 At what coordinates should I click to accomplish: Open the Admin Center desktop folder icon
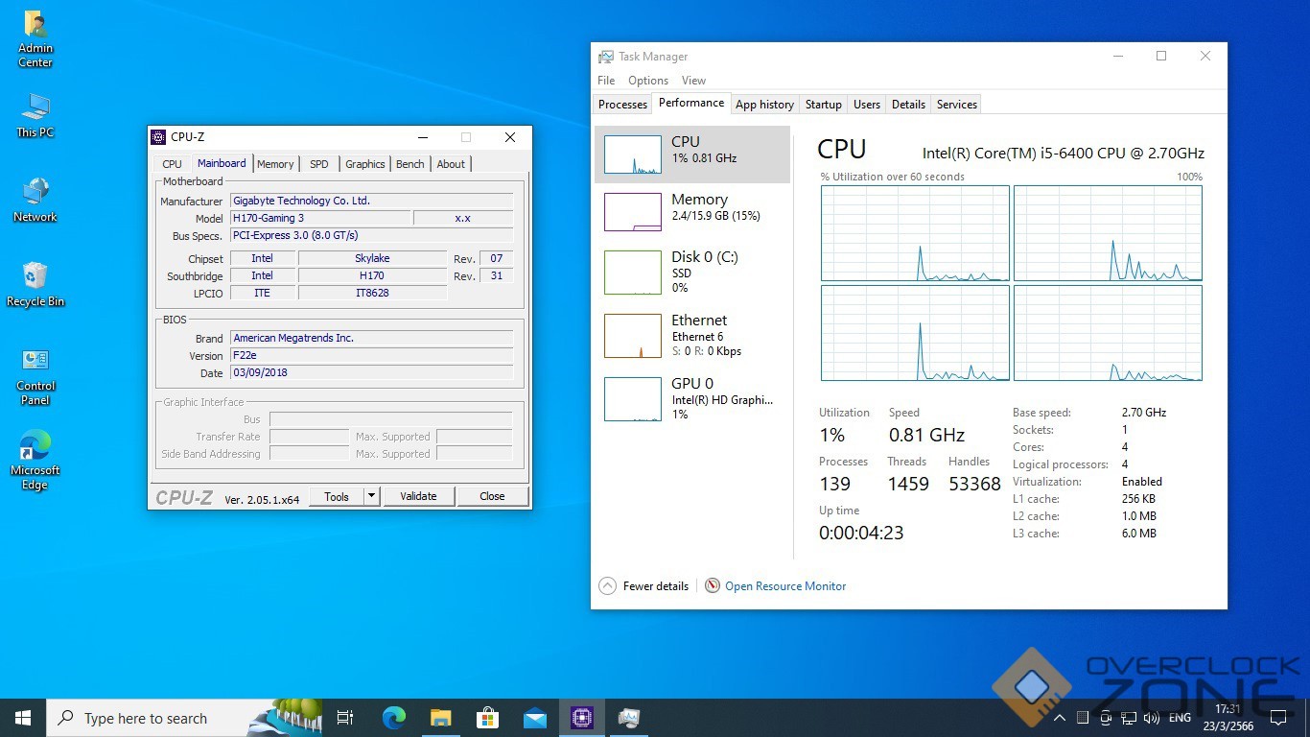click(35, 38)
